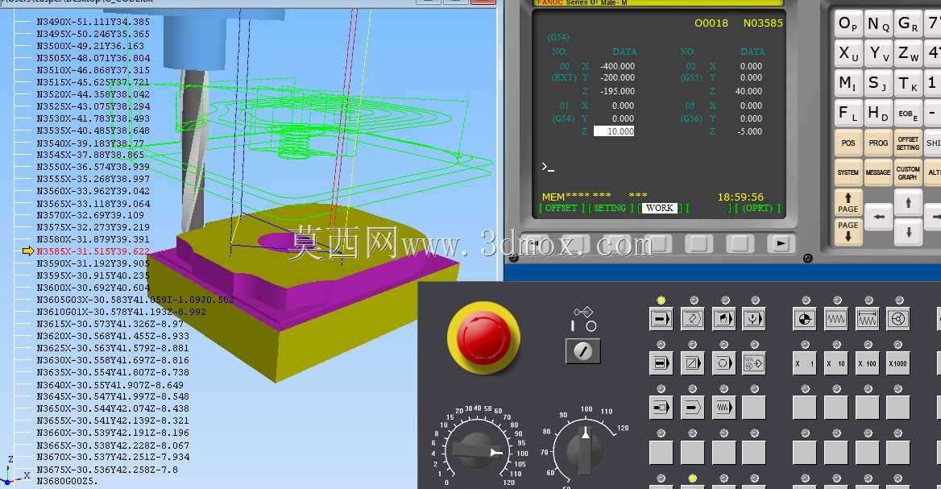Click the H/D address key
This screenshot has width=941, height=489.
coord(878,112)
